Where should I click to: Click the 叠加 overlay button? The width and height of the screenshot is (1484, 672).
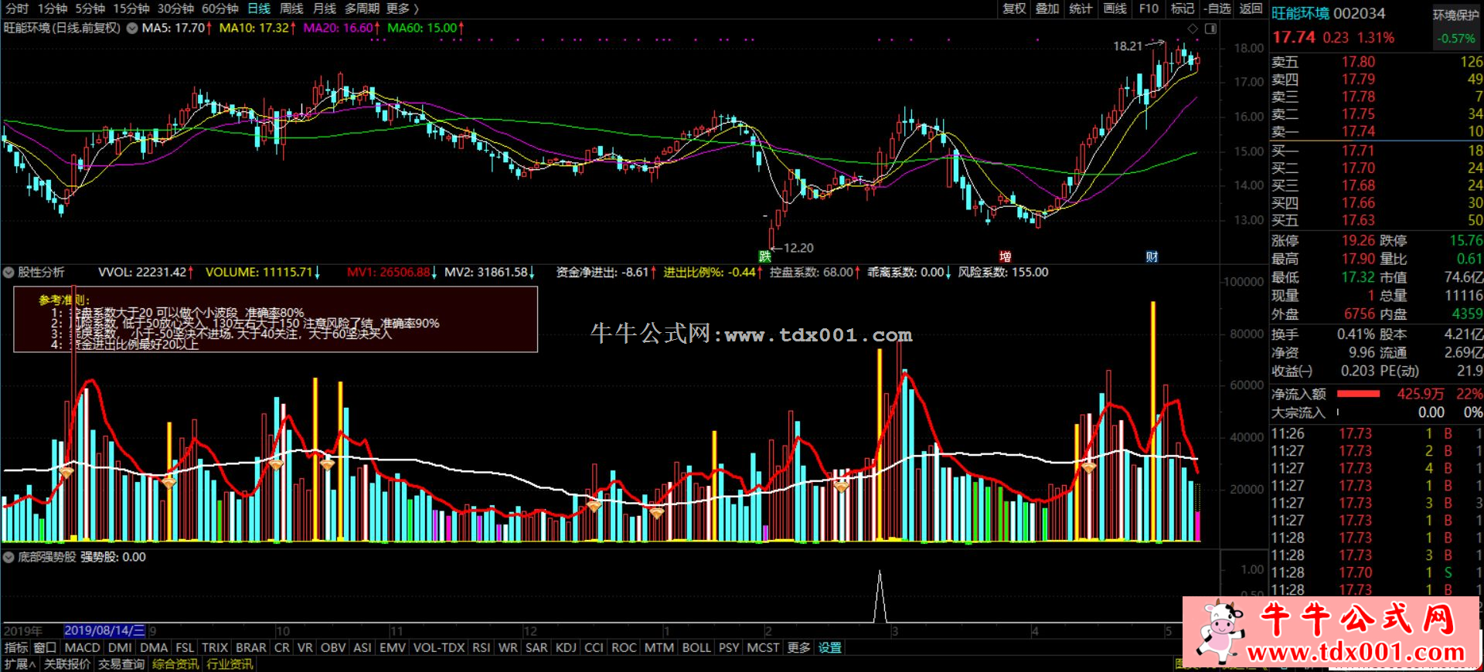[x=1047, y=8]
